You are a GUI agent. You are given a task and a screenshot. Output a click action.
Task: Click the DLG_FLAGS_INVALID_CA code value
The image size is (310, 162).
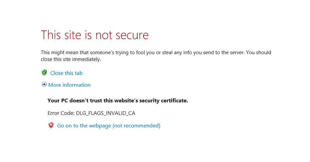pyautogui.click(x=105, y=113)
